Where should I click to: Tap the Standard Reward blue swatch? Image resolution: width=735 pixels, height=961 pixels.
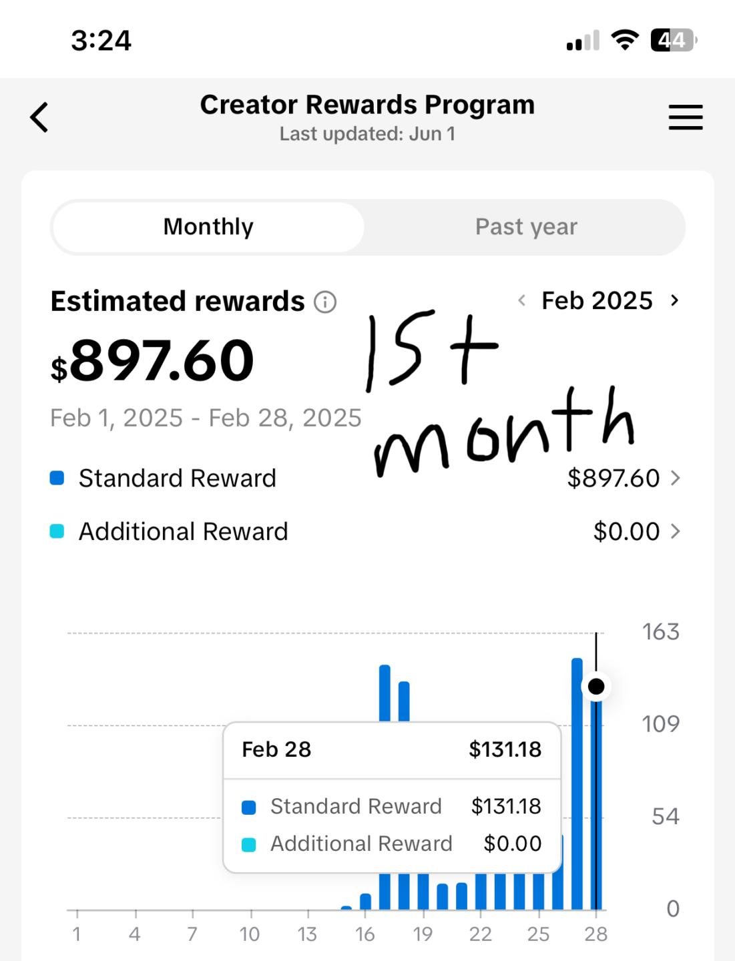coord(57,478)
